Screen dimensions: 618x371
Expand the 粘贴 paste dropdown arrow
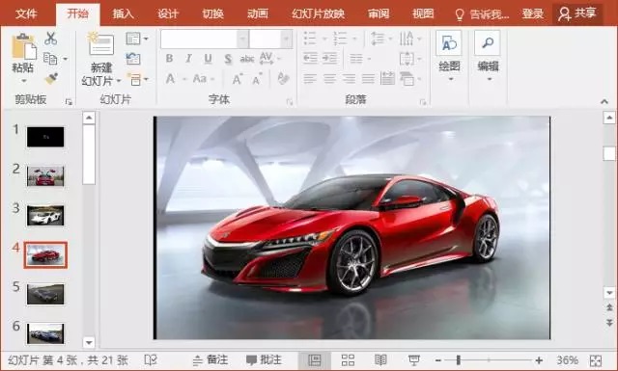23,81
